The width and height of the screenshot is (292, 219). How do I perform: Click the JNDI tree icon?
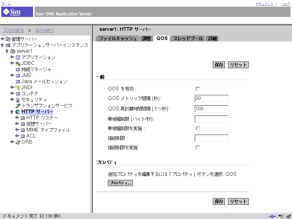point(18,88)
